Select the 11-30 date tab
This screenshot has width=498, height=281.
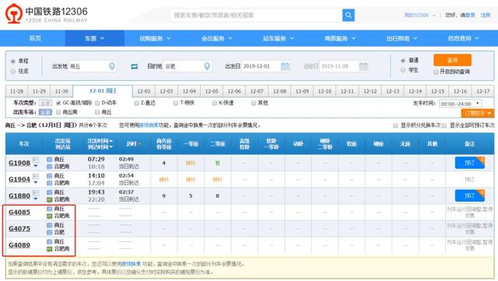click(61, 91)
